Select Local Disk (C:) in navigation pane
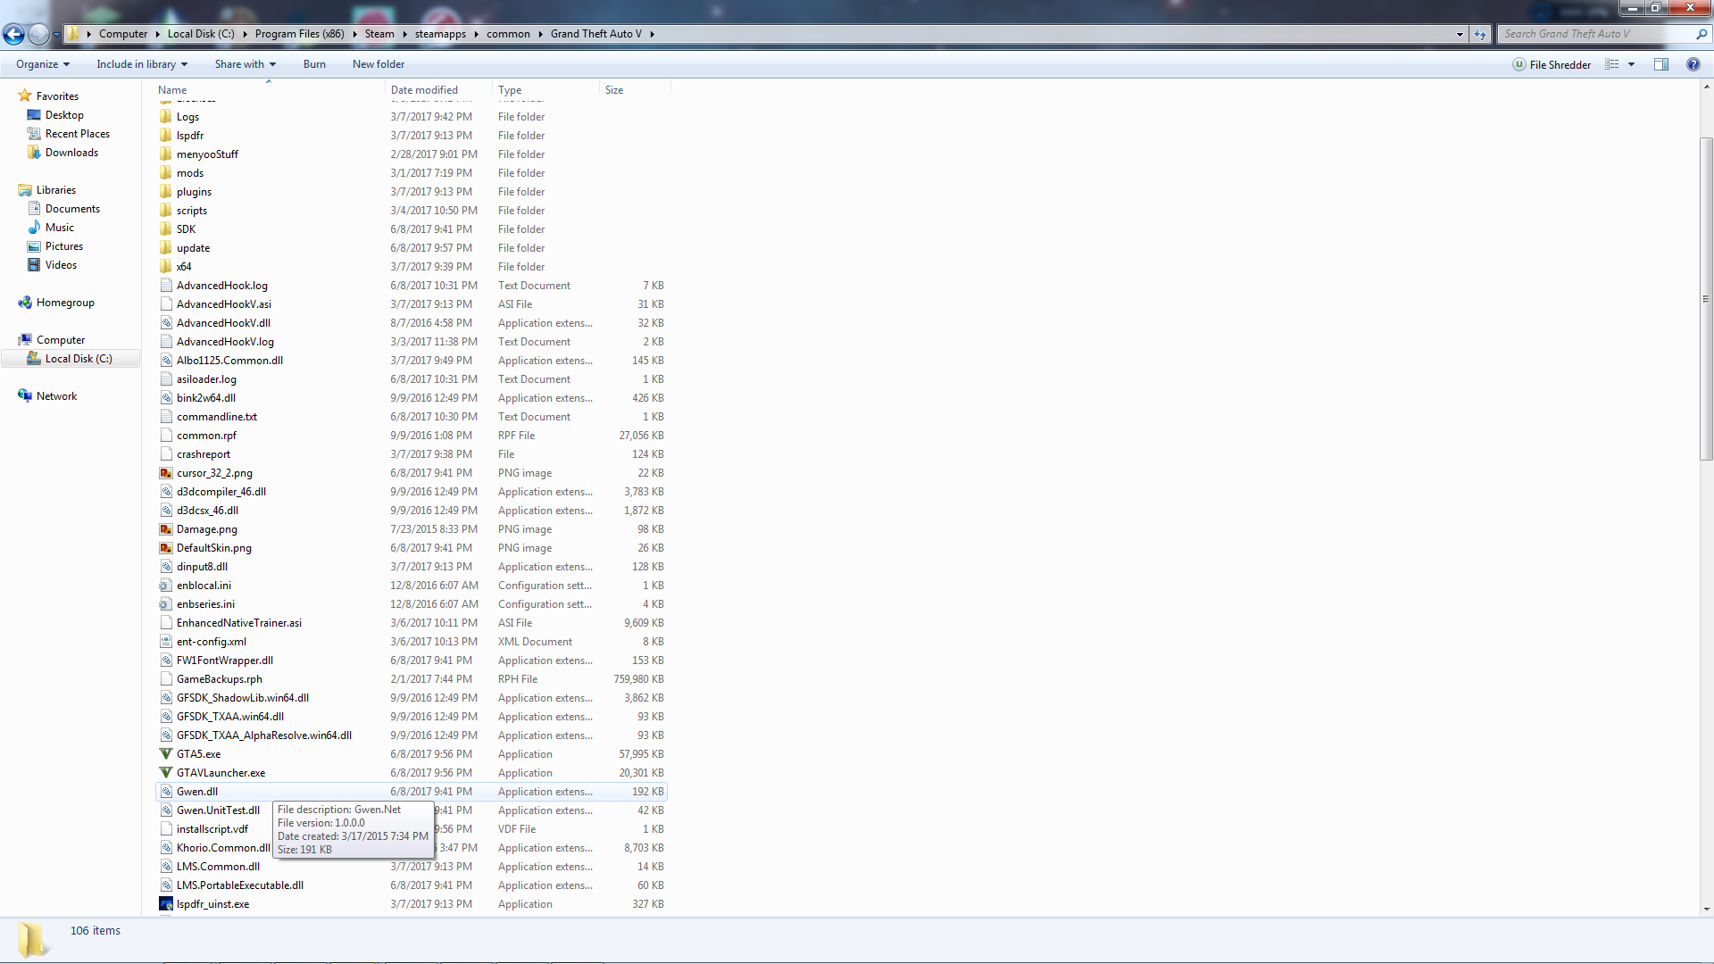 79,359
